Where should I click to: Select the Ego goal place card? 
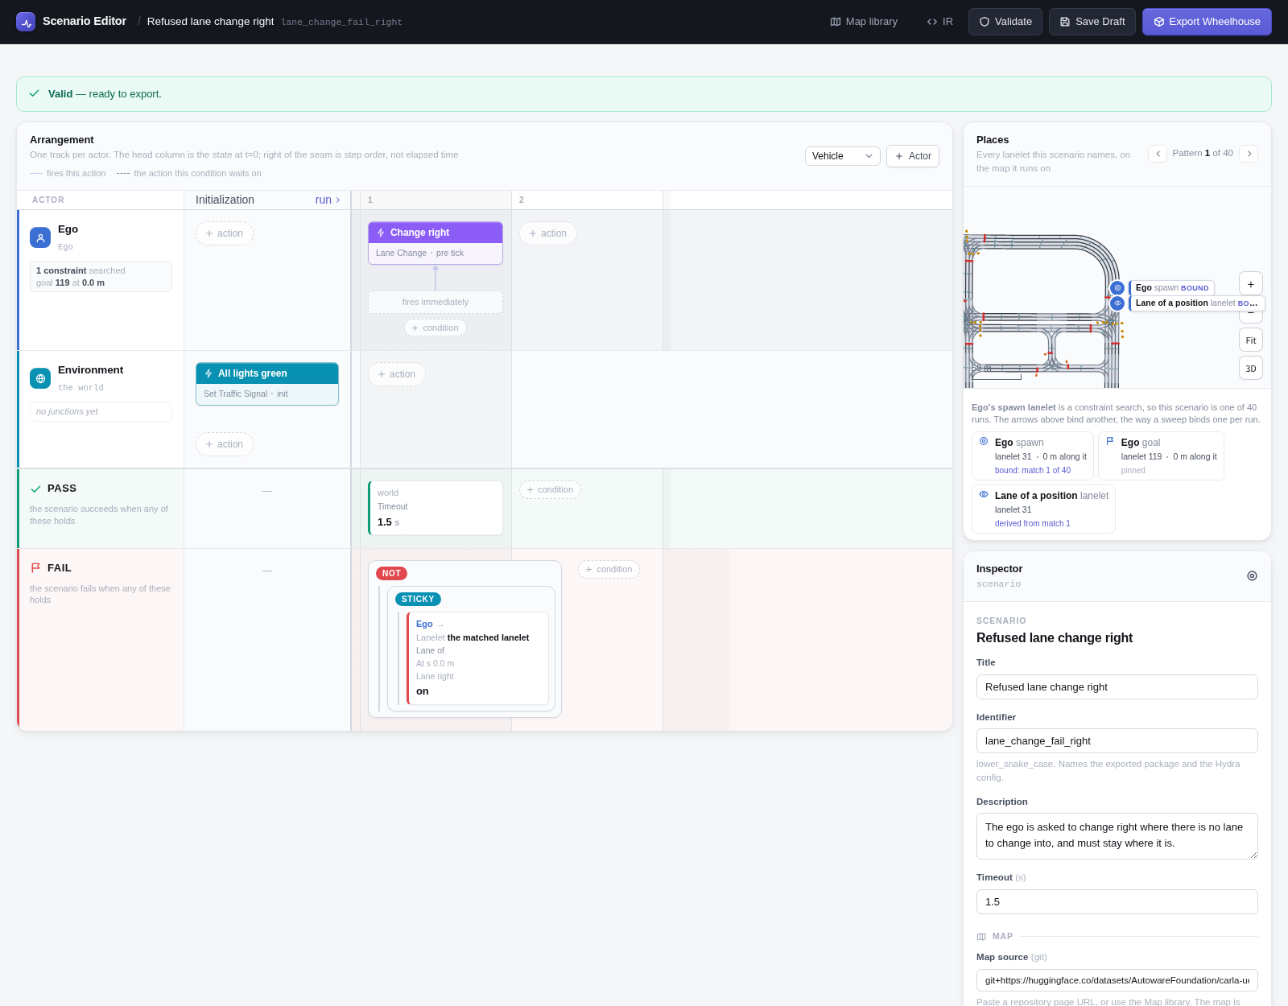(x=1161, y=456)
